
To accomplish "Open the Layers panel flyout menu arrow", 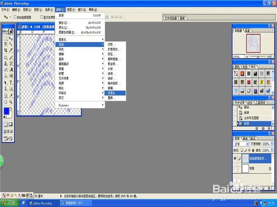I will (x=273, y=138).
